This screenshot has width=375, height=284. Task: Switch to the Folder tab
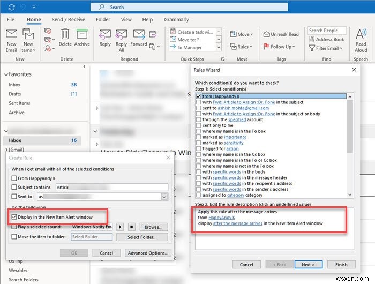click(103, 20)
